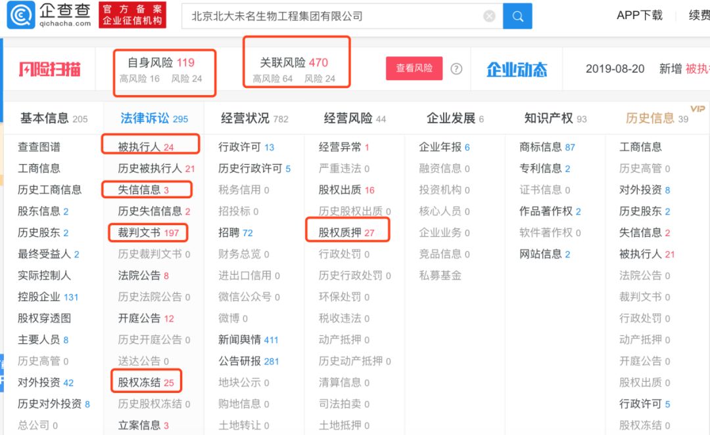Switch to 法律诉讼 tab

tap(154, 118)
